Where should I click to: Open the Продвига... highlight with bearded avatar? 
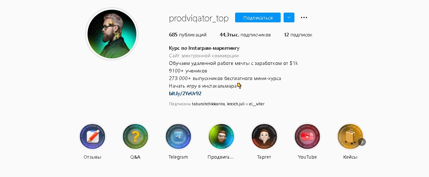click(x=221, y=136)
